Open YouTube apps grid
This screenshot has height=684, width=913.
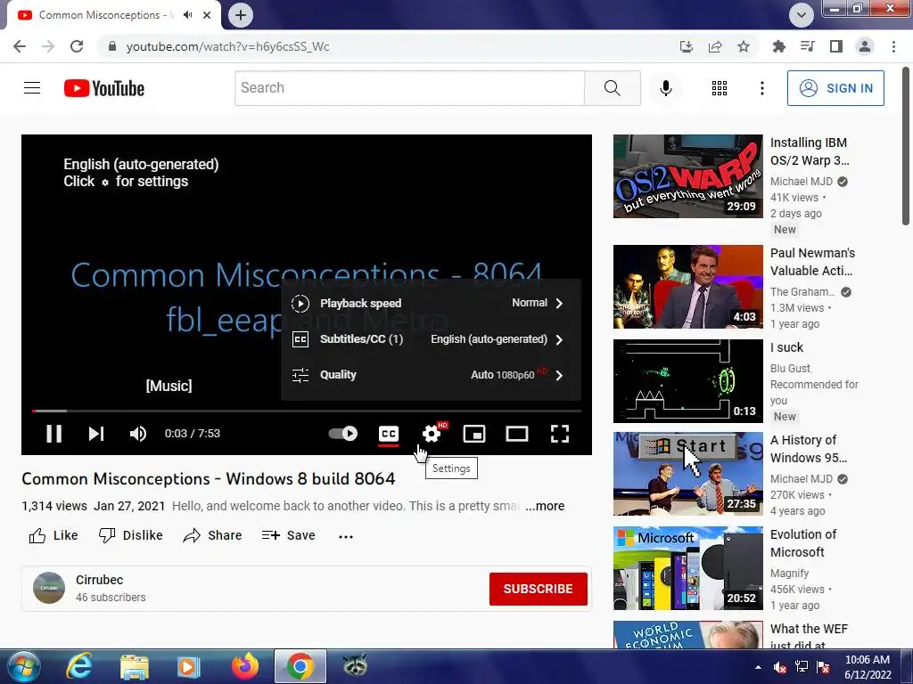tap(720, 88)
